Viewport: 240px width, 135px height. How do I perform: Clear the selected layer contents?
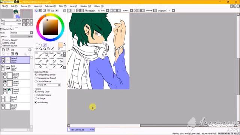12,54
